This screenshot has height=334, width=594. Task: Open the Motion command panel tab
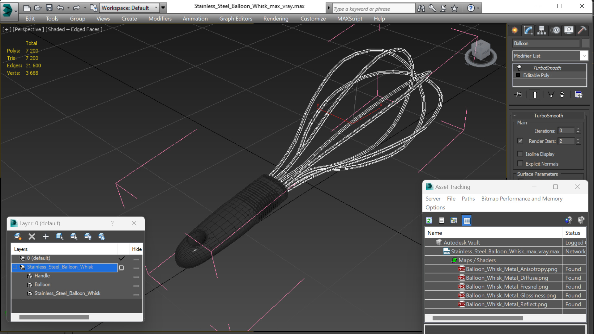pyautogui.click(x=556, y=30)
